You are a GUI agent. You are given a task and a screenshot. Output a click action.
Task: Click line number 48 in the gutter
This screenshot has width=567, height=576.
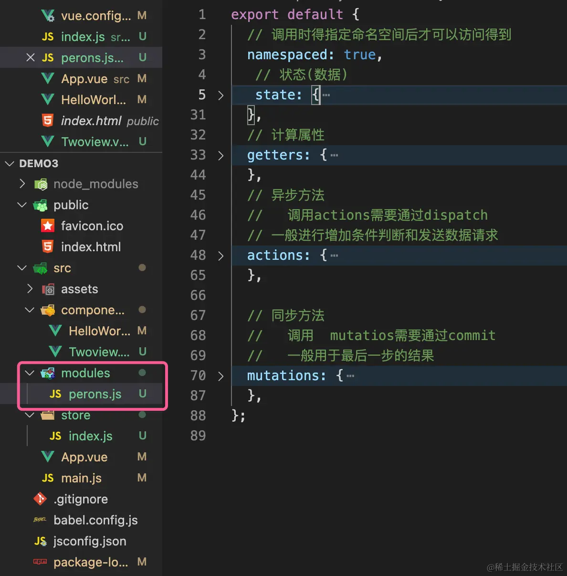[198, 256]
